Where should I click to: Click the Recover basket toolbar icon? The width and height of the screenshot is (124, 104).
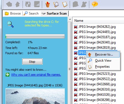pos(48,4)
